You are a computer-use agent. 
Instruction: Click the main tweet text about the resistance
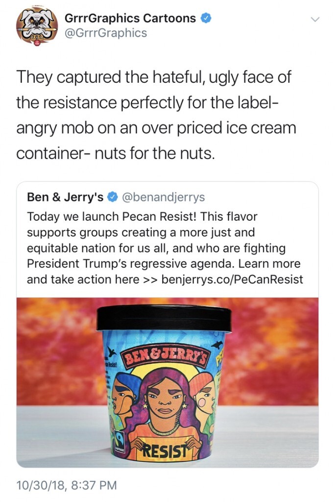coord(156,115)
